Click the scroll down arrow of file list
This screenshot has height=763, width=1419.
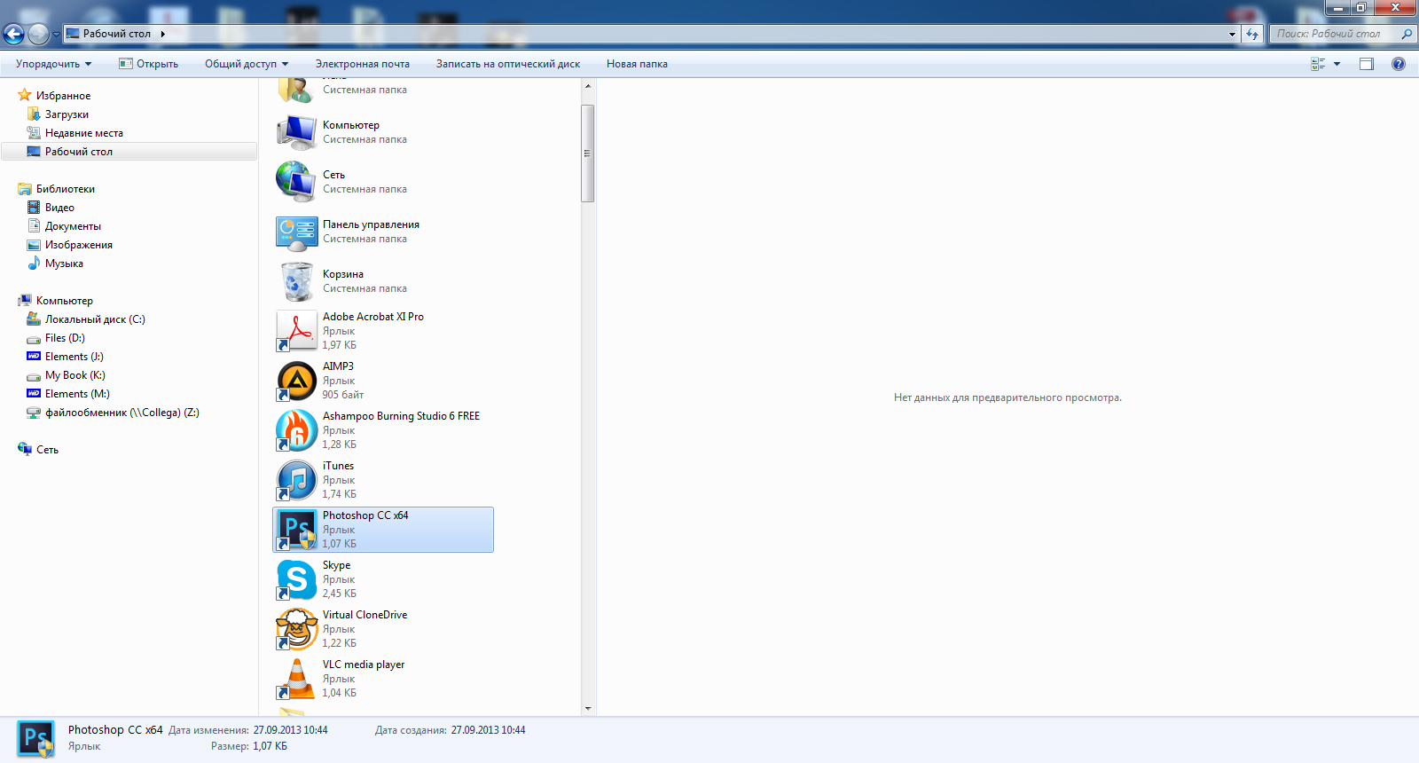coord(587,709)
